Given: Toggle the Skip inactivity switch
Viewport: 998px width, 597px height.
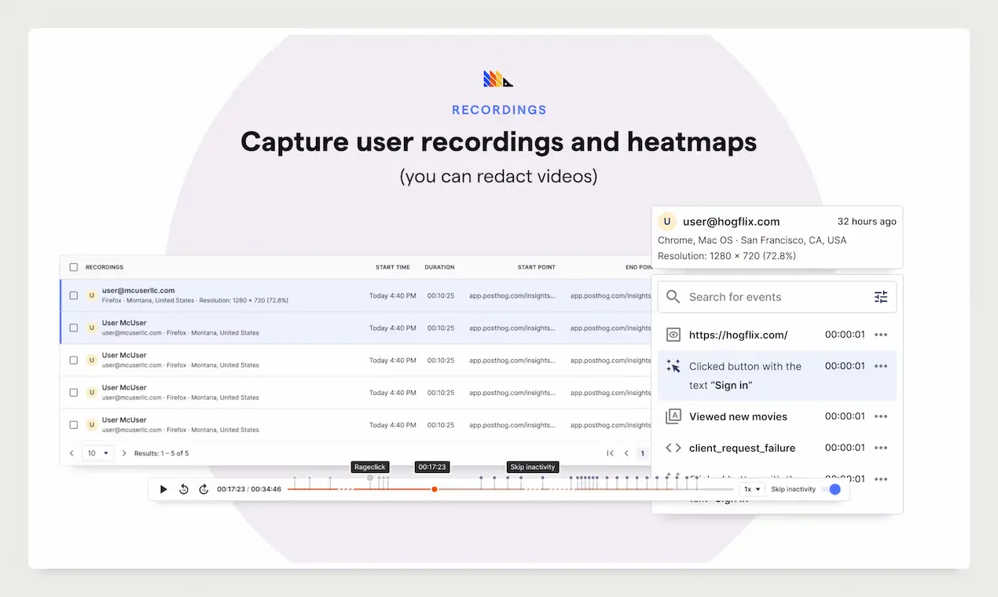Looking at the screenshot, I should (x=831, y=489).
